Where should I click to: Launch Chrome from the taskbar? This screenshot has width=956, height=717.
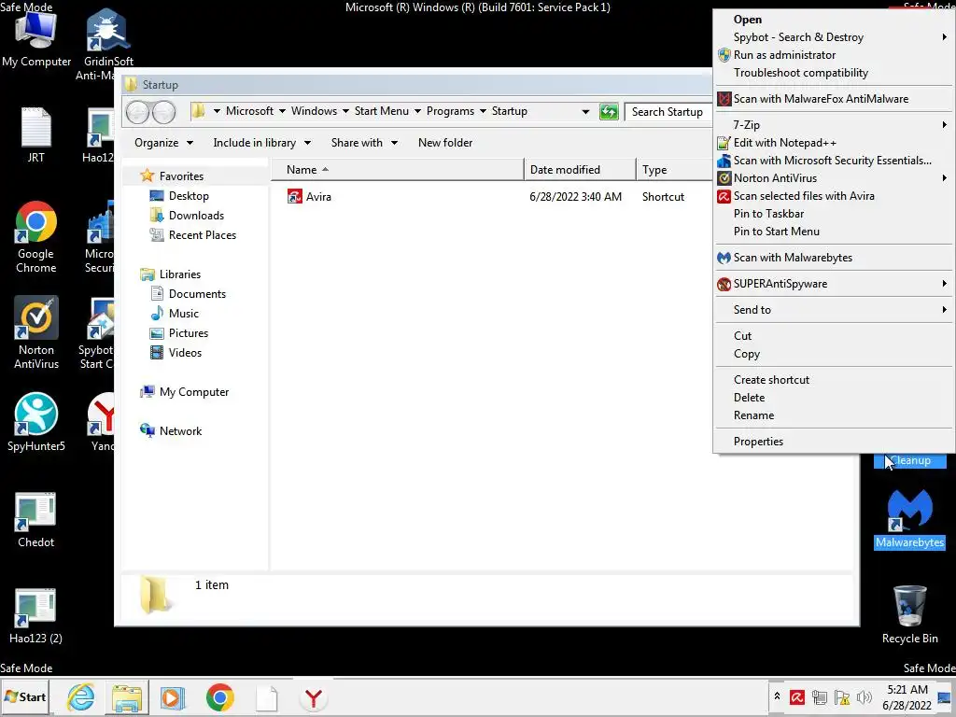(x=219, y=696)
